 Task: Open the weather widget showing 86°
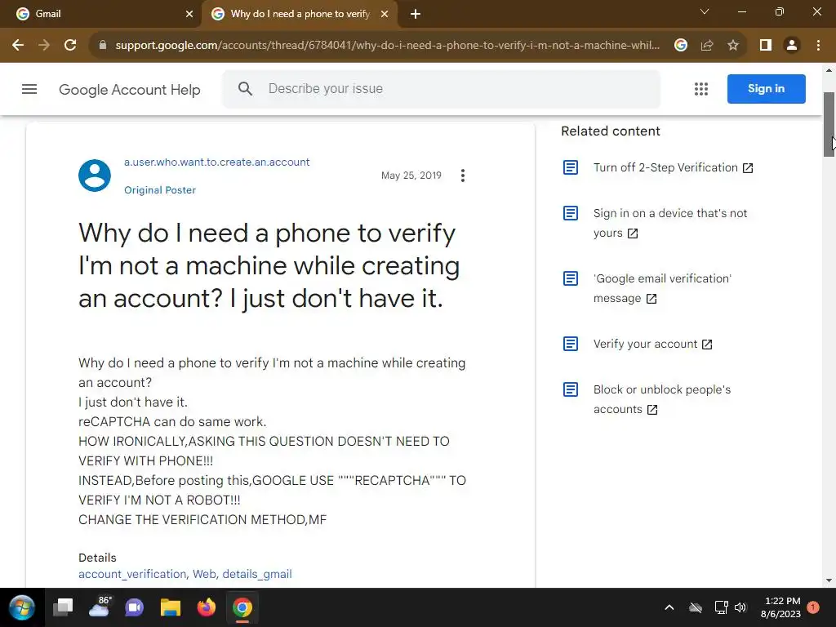[x=100, y=607]
